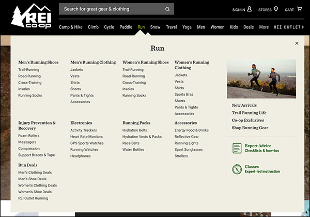
Task: Click the REI Co-op logo
Action: click(x=31, y=16)
